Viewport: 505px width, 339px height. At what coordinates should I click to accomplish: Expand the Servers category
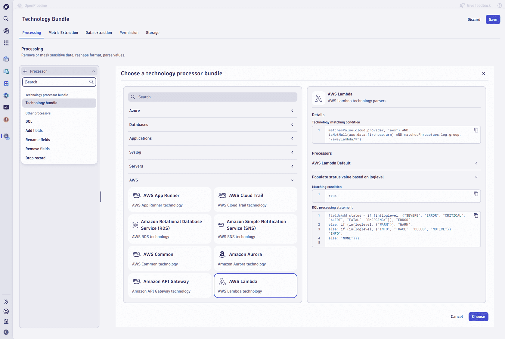coord(212,166)
